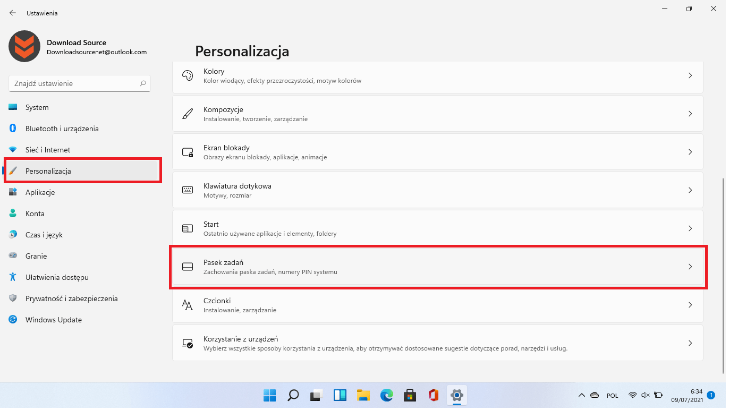Click the OneDrive cloud tray icon

(x=595, y=396)
